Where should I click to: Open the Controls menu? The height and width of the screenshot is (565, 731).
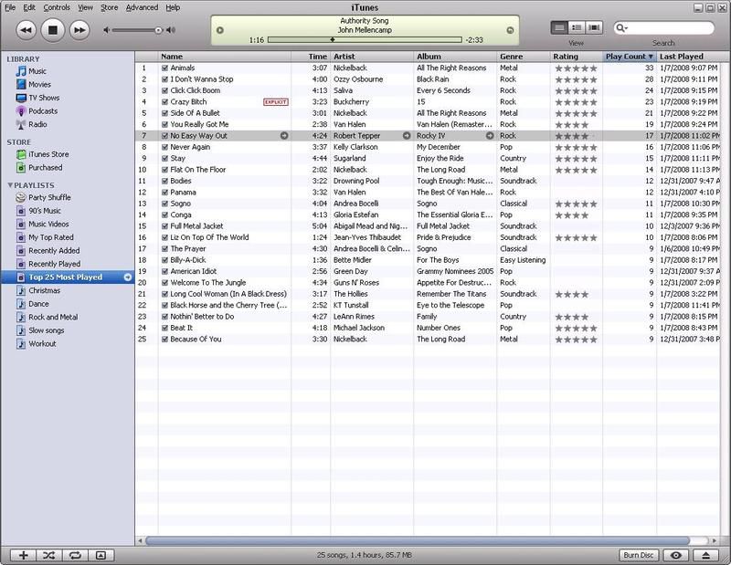pos(57,7)
